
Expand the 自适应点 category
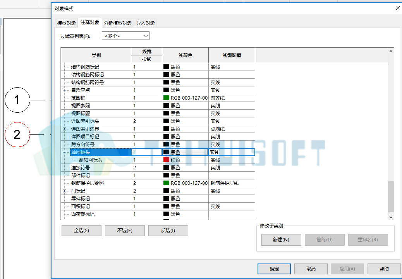(x=64, y=90)
